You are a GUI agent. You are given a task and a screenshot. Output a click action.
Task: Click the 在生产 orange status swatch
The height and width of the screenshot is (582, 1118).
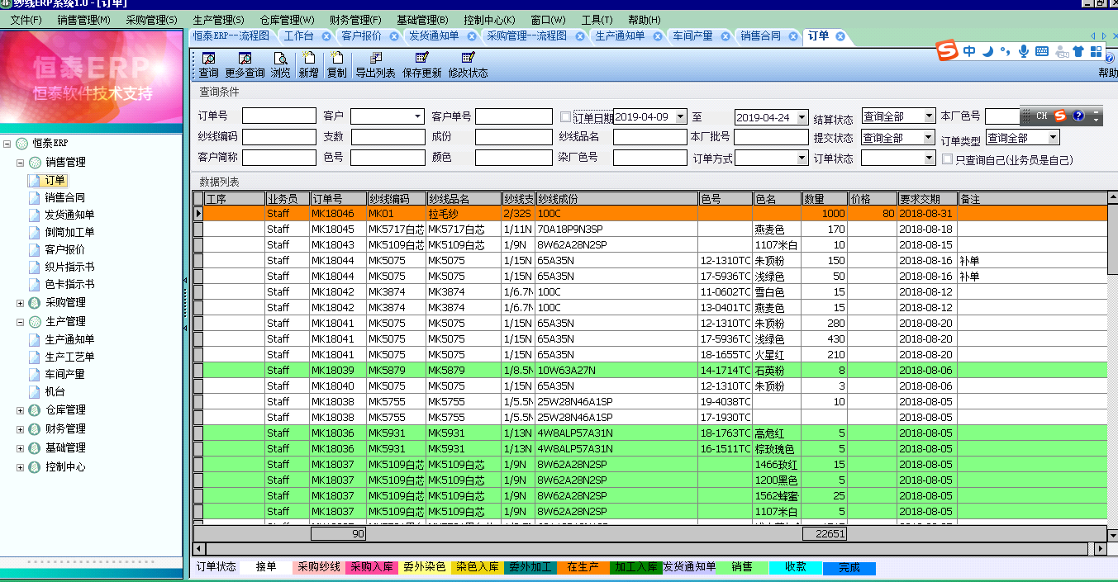(583, 568)
